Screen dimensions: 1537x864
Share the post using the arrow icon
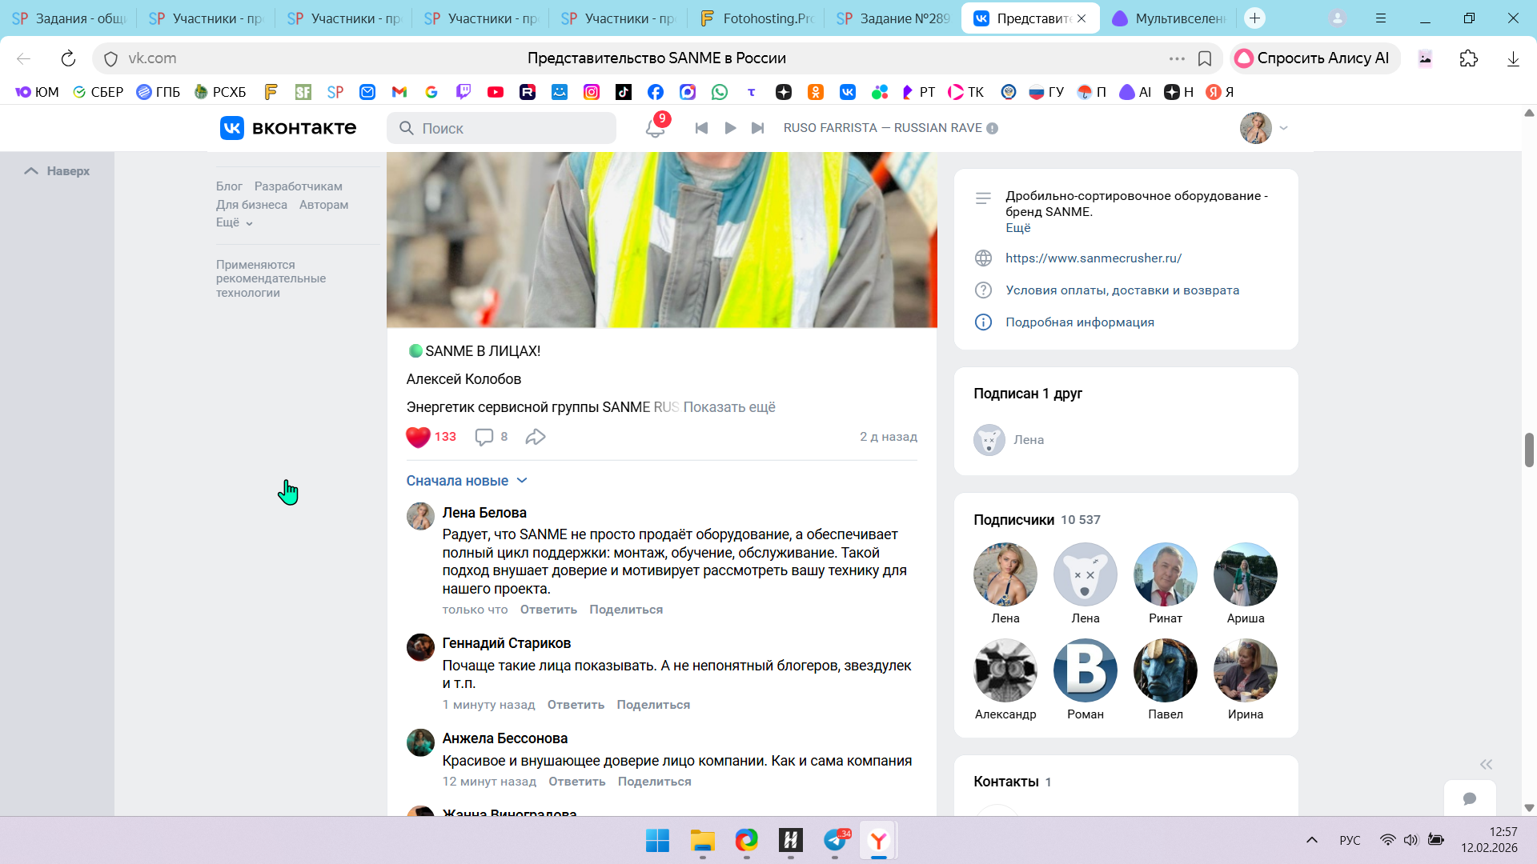coord(536,437)
